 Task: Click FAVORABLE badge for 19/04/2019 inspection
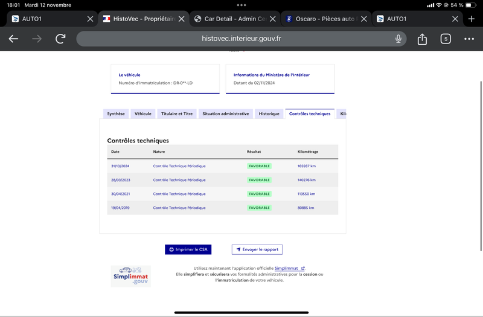click(259, 208)
